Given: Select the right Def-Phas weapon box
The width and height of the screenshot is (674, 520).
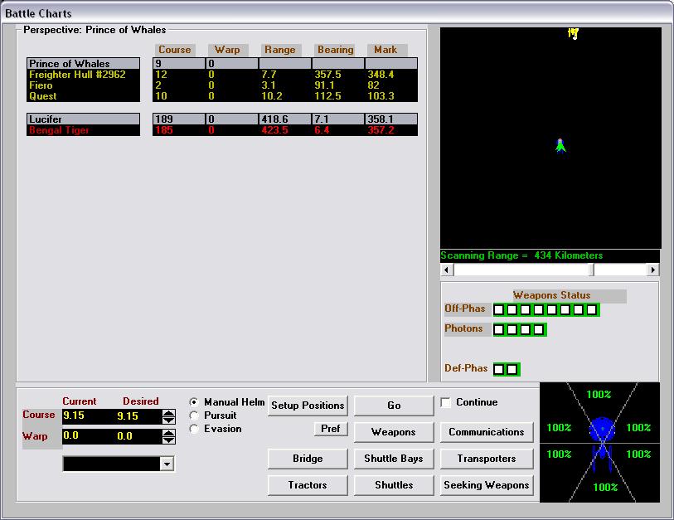Looking at the screenshot, I should click(x=512, y=369).
